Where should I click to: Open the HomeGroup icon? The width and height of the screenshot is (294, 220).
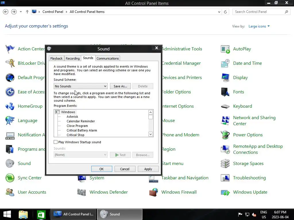click(10, 106)
